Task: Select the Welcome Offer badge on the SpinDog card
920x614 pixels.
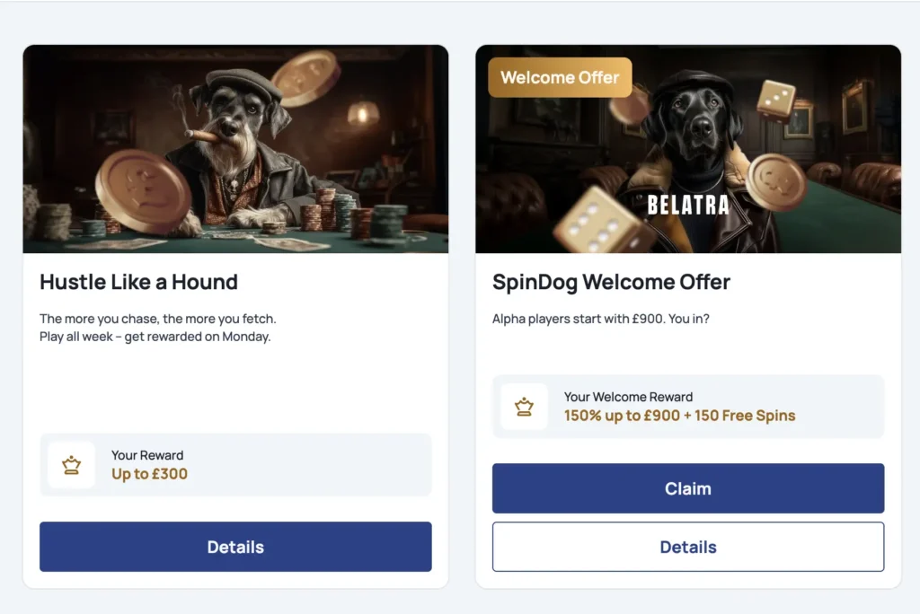Action: [x=559, y=77]
